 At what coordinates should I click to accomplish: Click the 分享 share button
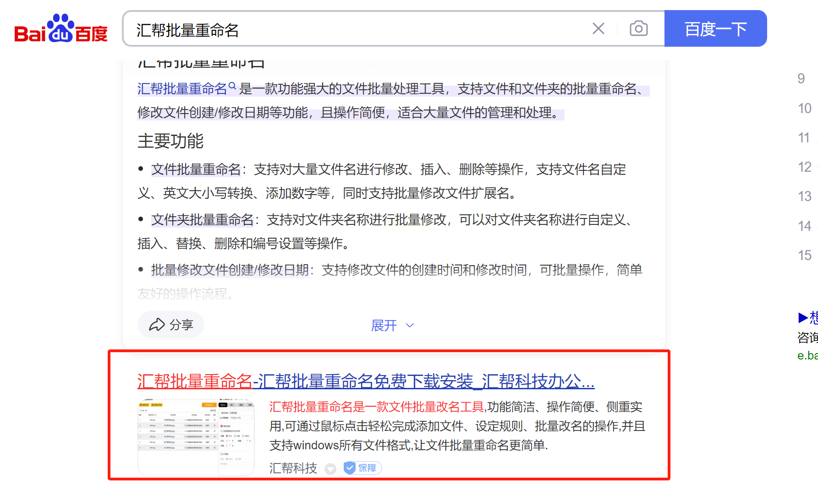click(x=171, y=325)
